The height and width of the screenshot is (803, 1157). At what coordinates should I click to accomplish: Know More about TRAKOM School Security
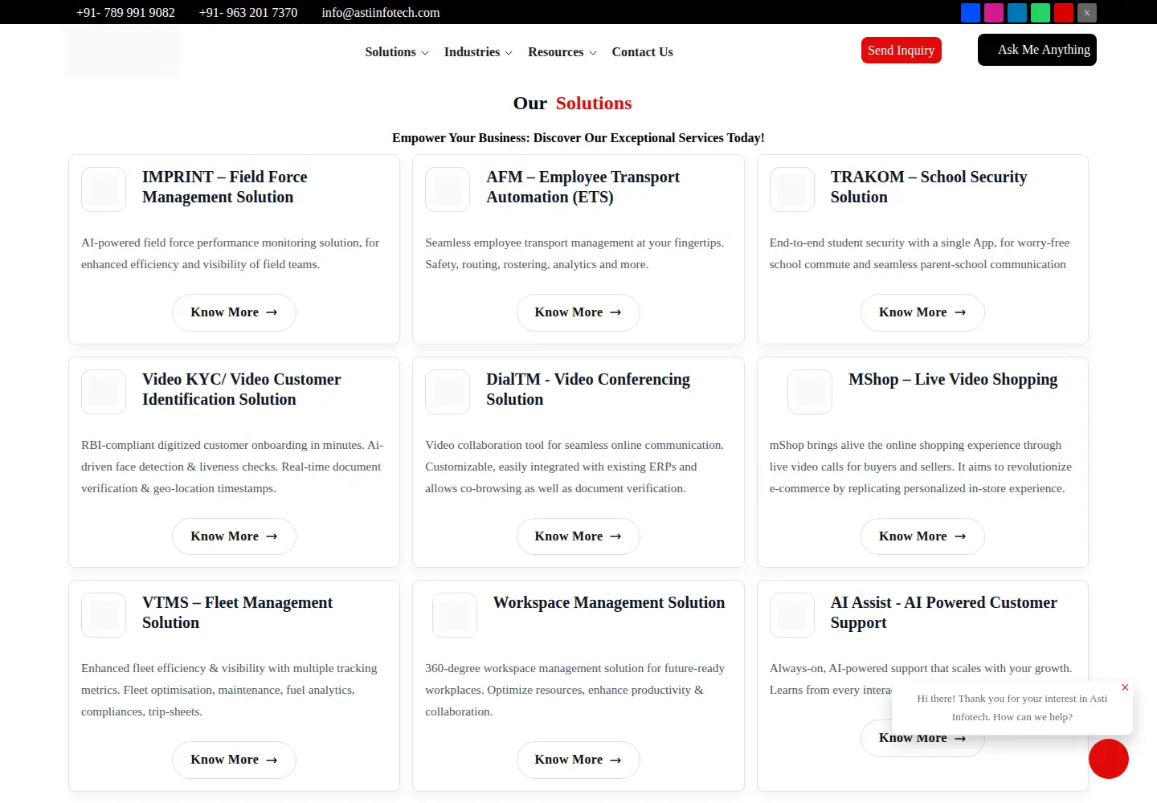pos(922,312)
